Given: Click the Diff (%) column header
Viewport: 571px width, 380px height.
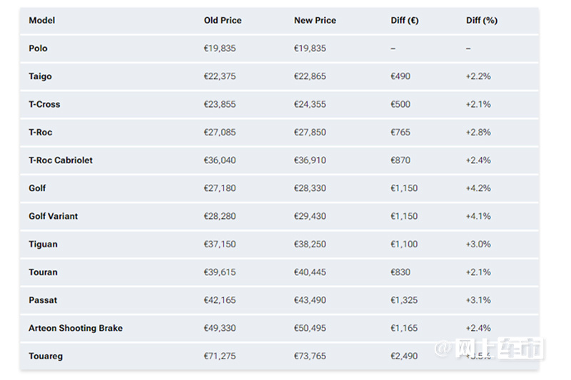Looking at the screenshot, I should tap(481, 21).
